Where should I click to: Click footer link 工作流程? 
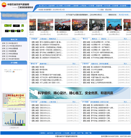click(66, 133)
